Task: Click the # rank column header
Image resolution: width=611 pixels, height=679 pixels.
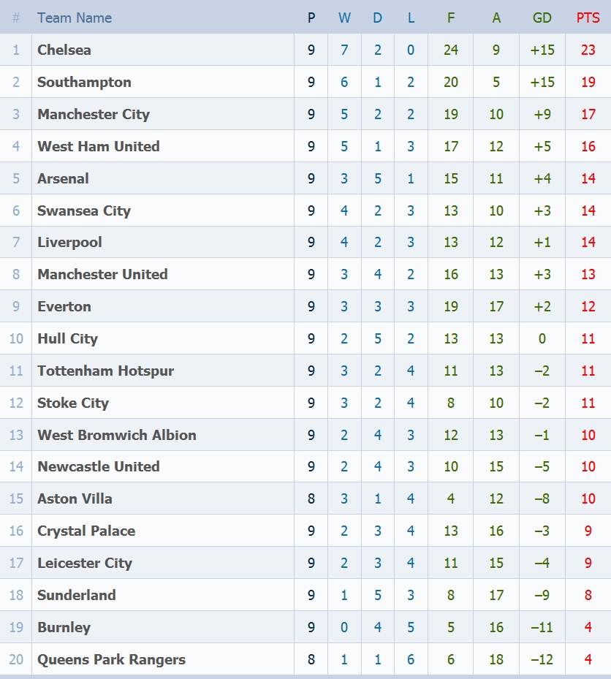Action: pyautogui.click(x=16, y=18)
